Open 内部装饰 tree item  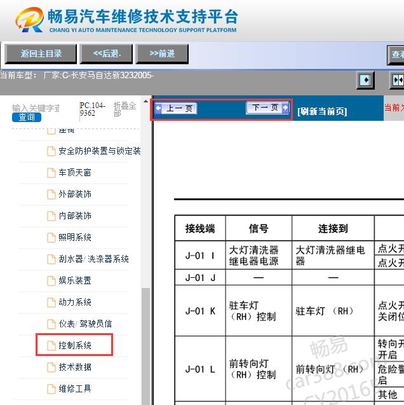tap(75, 216)
